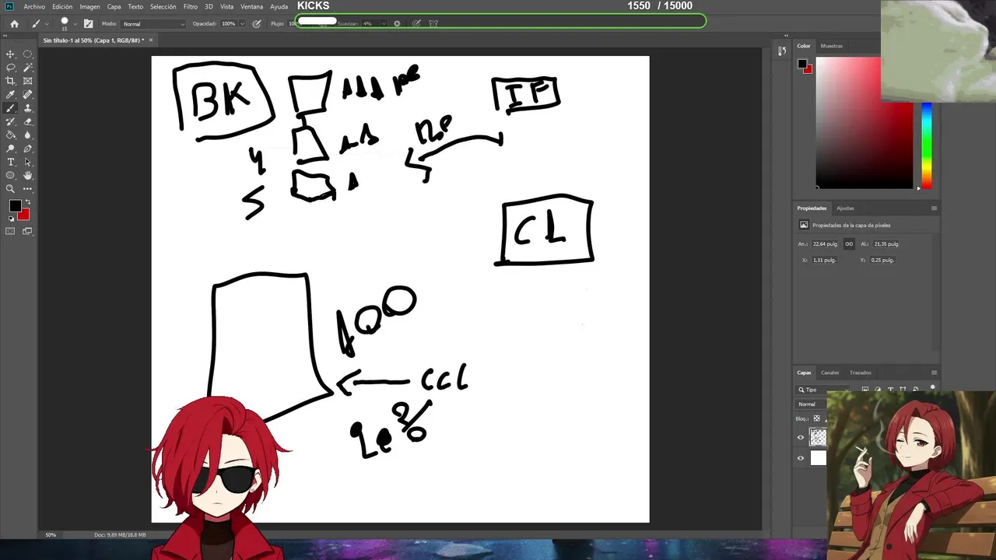Toggle Quick Mask mode
Viewport: 996px width, 560px height.
click(x=11, y=231)
